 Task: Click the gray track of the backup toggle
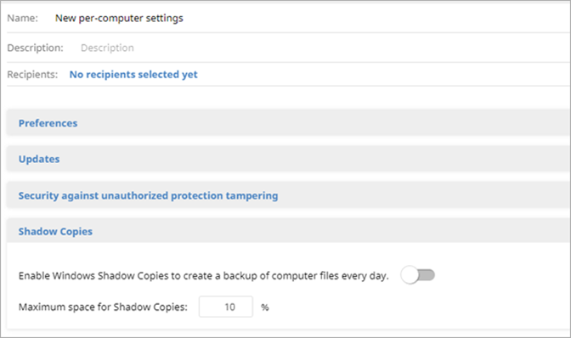click(x=427, y=275)
